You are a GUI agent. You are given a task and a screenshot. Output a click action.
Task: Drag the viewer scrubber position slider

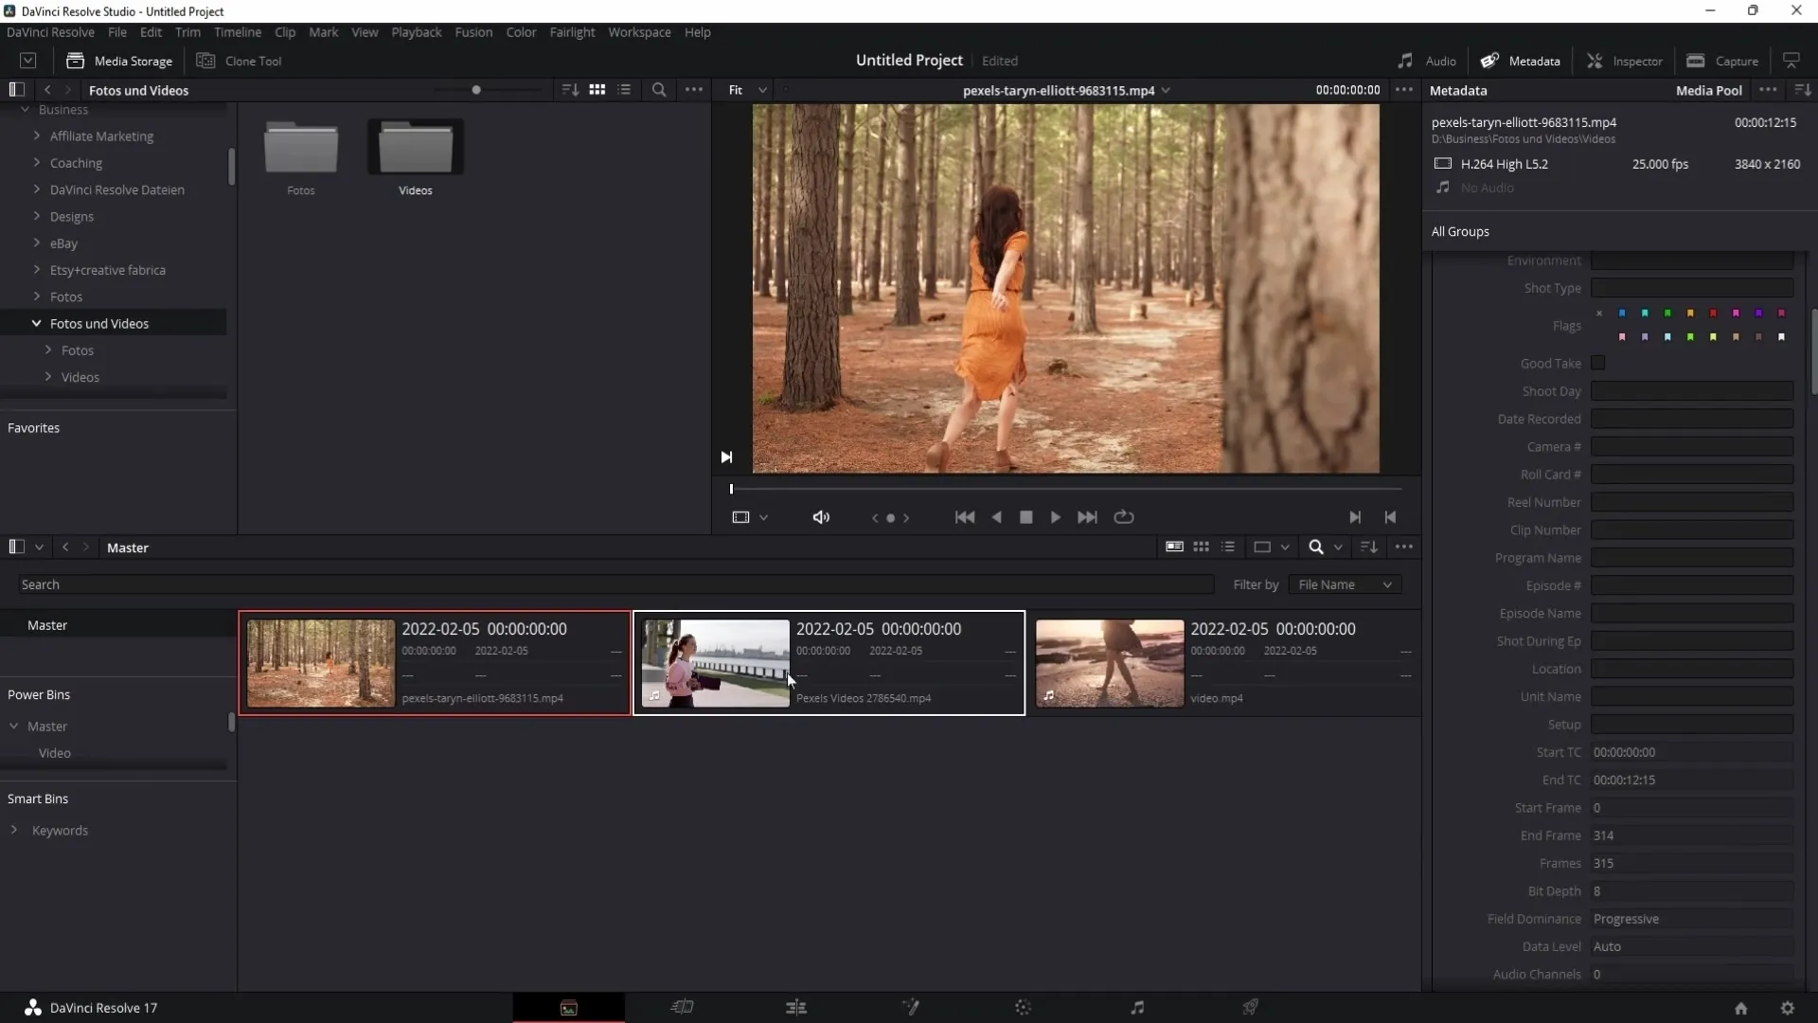click(x=730, y=489)
